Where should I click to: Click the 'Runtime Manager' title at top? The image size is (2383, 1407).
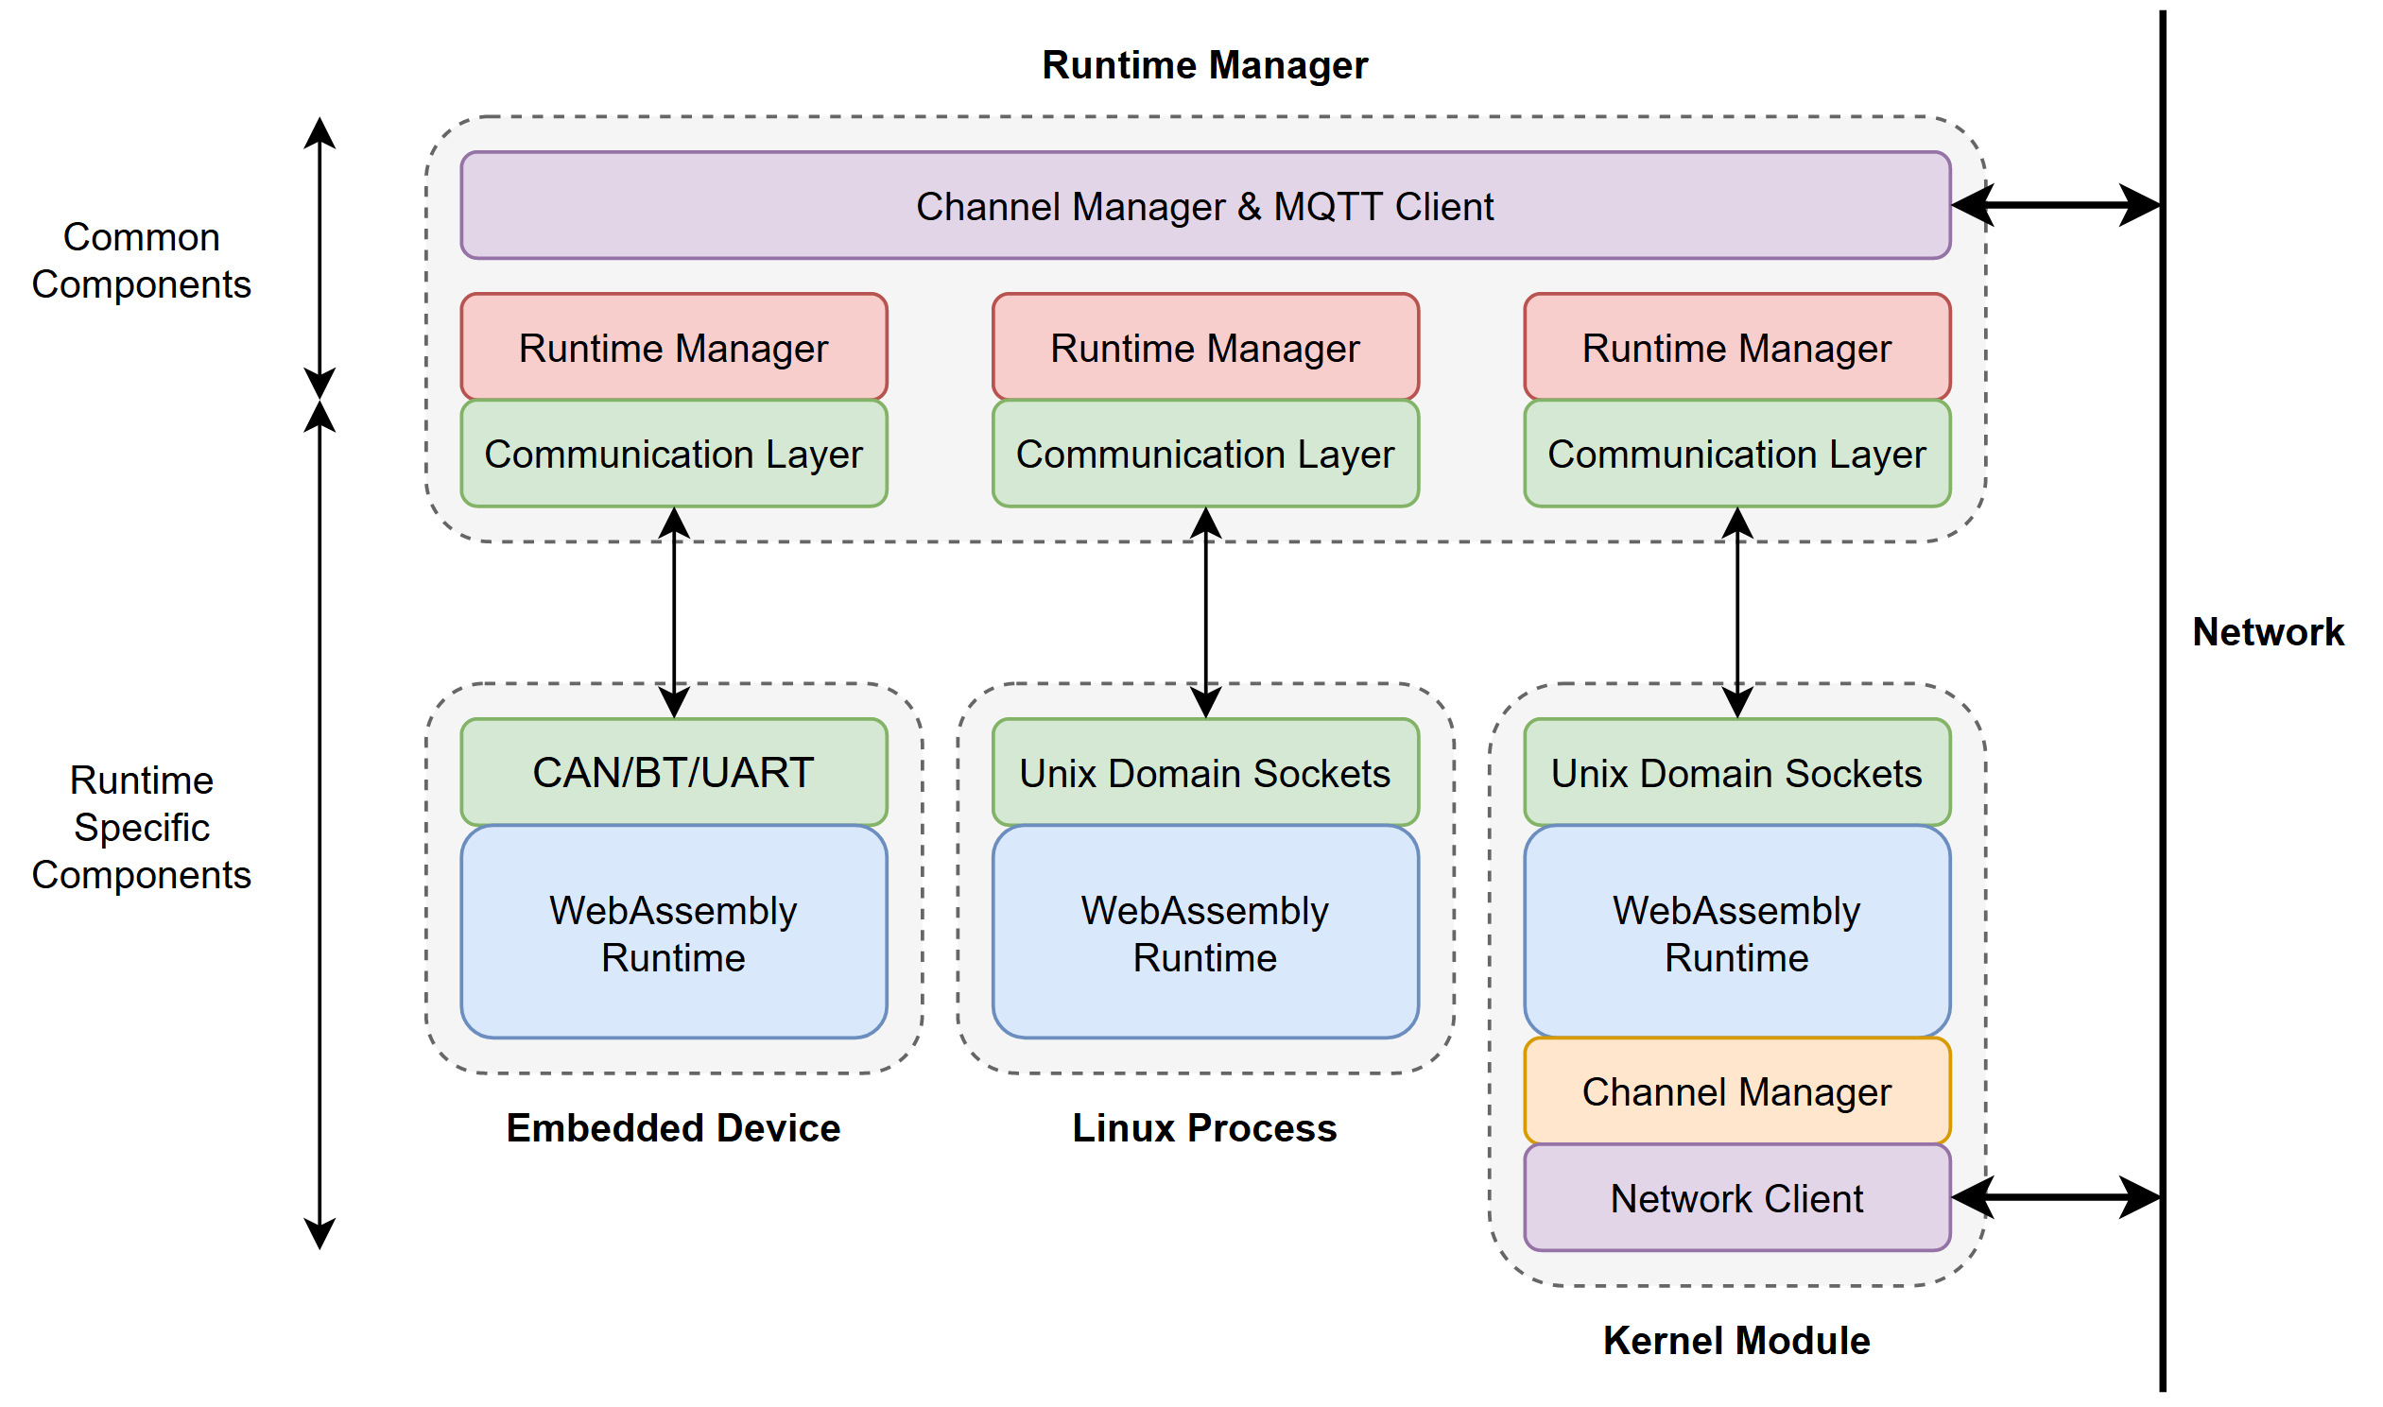(1204, 65)
